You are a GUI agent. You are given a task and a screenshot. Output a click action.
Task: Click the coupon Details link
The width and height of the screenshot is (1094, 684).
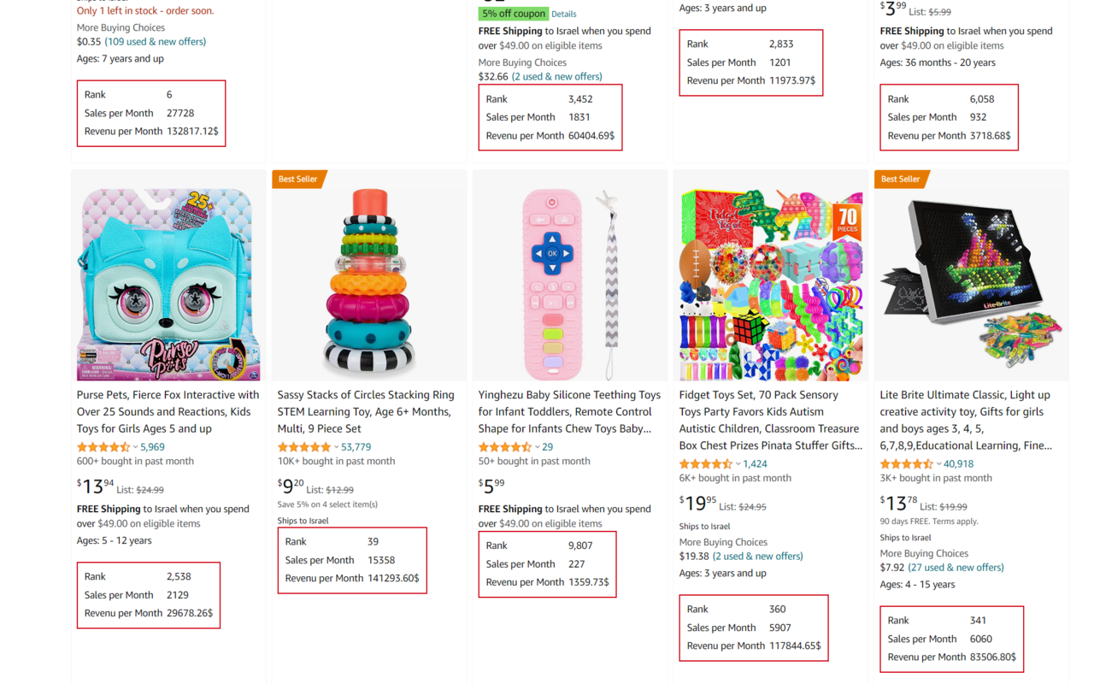pos(564,15)
